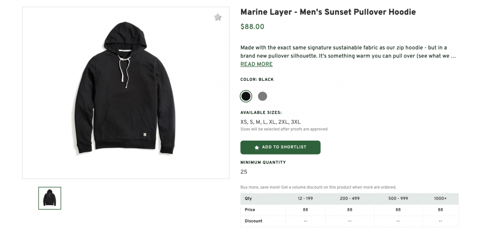
Task: Click the Price row label in table
Action: 250,210
